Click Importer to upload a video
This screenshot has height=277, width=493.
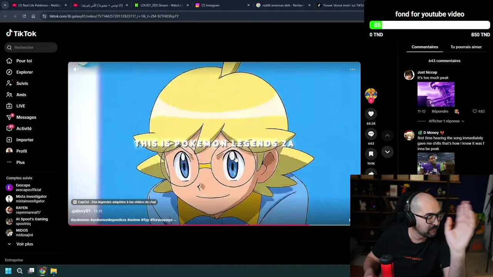pos(25,140)
